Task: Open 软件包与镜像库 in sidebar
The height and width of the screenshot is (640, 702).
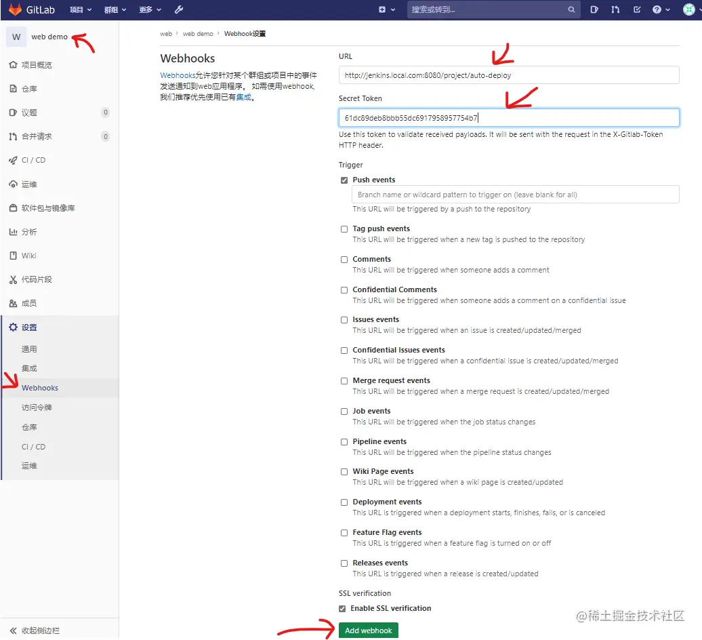Action: coord(48,208)
